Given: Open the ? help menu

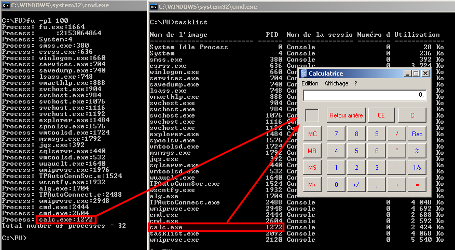Looking at the screenshot, I should click(x=356, y=83).
